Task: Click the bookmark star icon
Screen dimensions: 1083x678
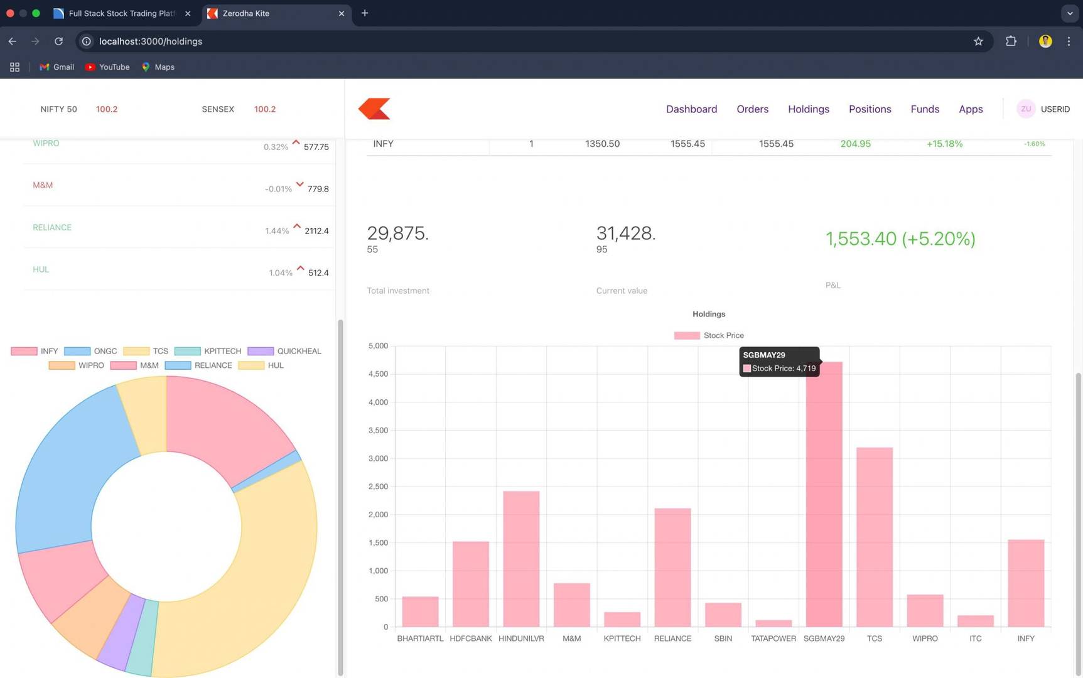Action: [979, 41]
